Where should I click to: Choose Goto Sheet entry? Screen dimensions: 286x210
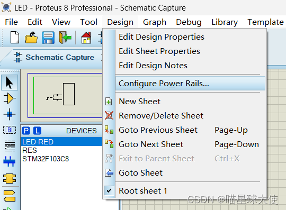184,173
